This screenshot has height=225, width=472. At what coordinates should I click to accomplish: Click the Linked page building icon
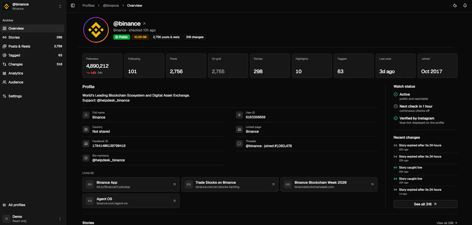pyautogui.click(x=239, y=129)
